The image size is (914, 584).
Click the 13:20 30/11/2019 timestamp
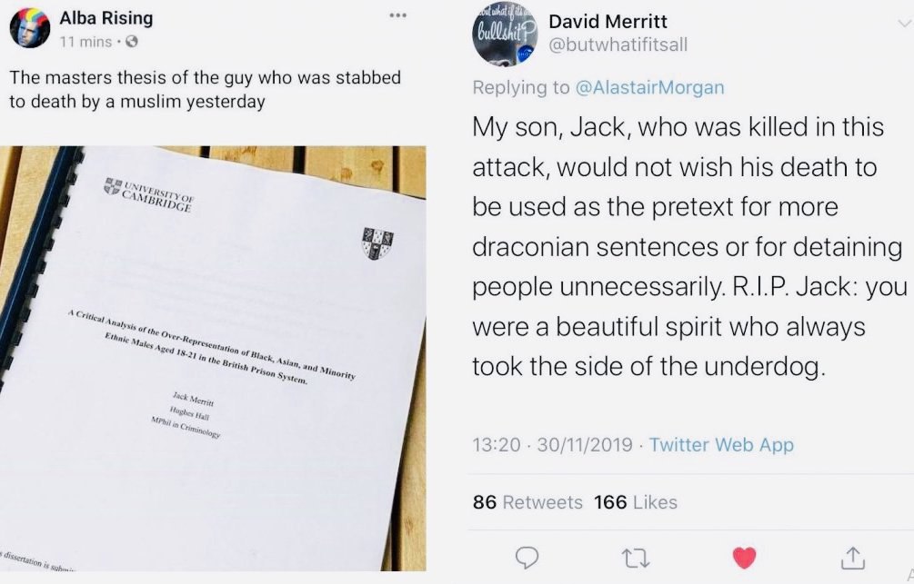[x=552, y=444]
